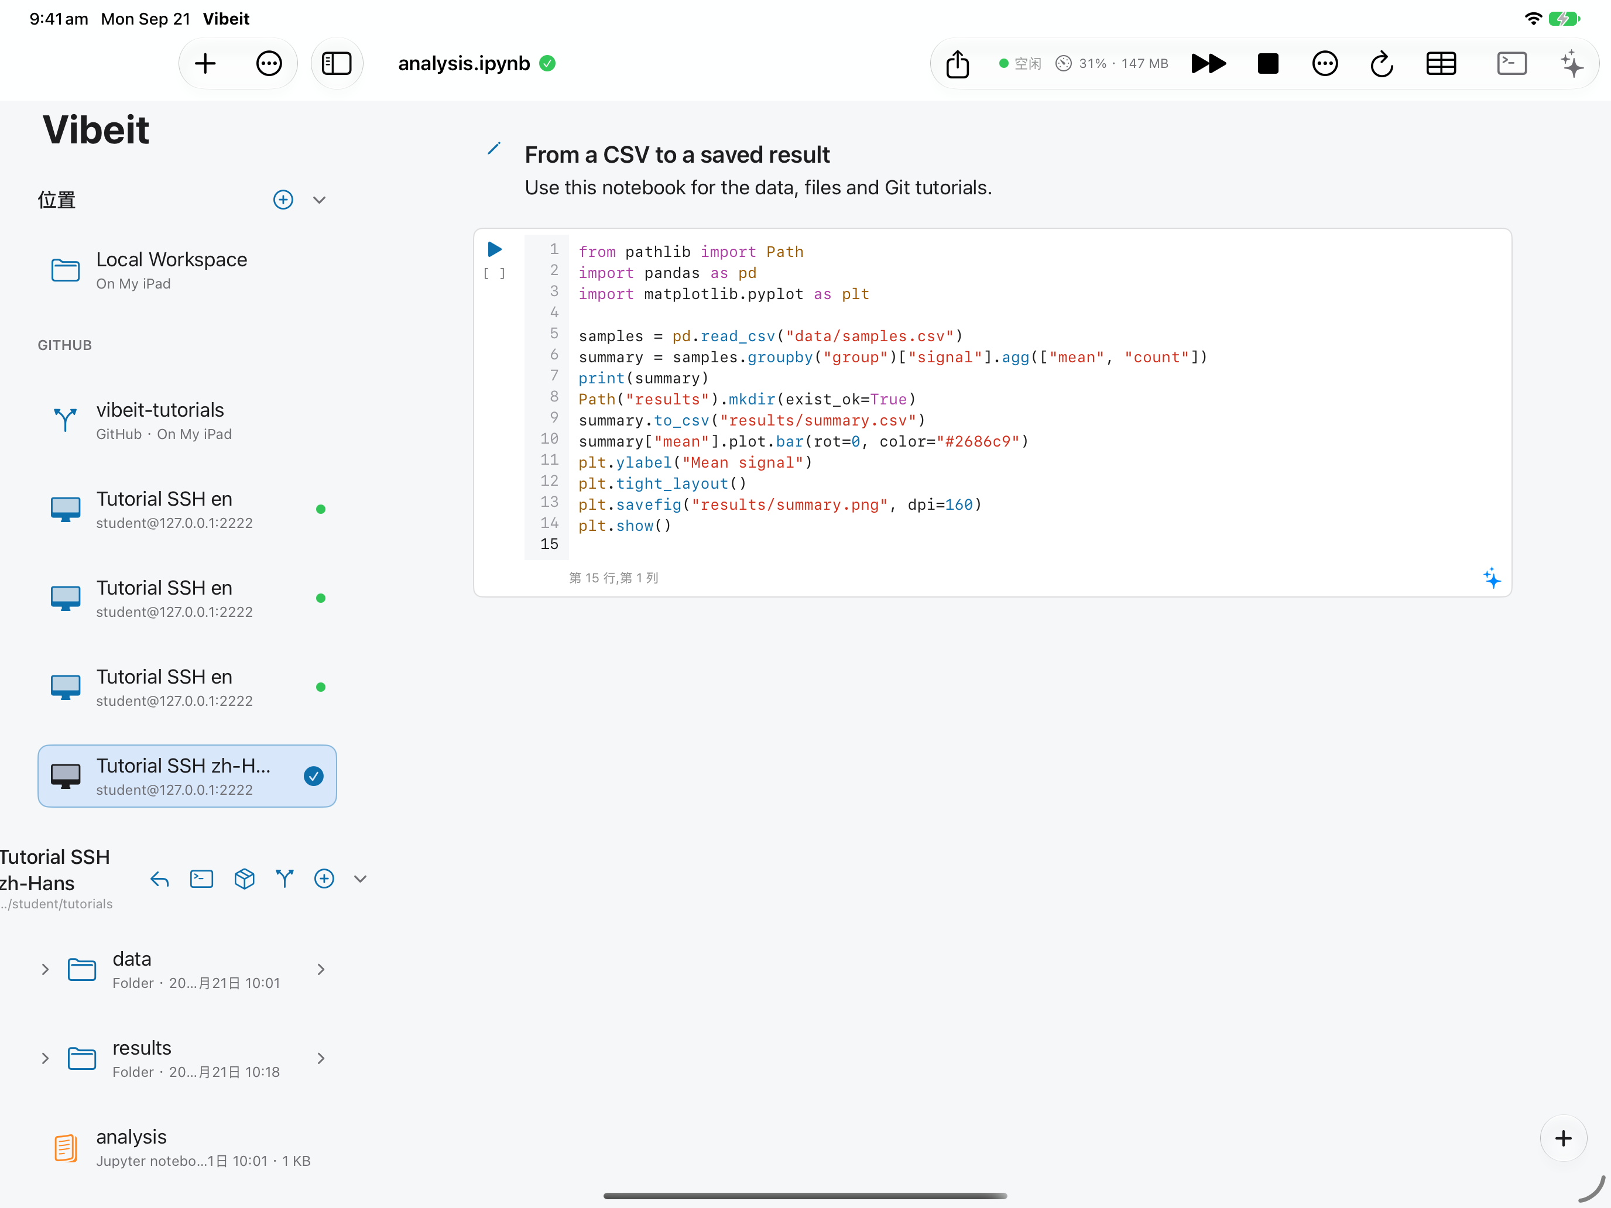
Task: Select the data folder row
Action: click(187, 970)
